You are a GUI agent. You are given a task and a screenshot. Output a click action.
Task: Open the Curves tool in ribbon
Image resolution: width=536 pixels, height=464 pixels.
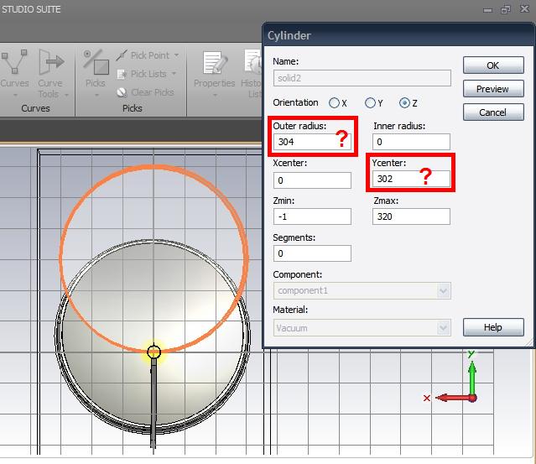tap(14, 65)
